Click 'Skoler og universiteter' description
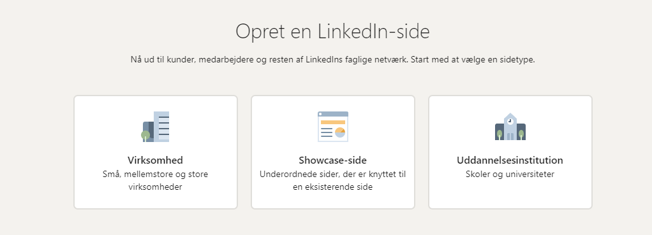 click(x=510, y=174)
